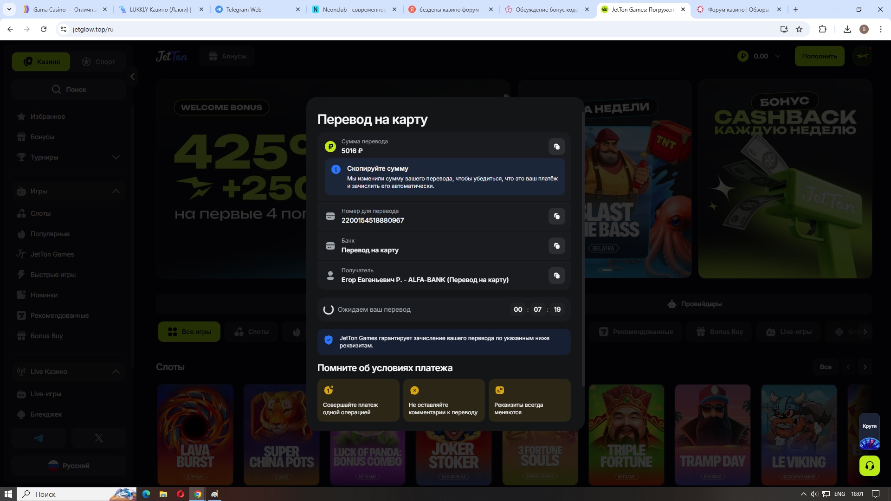Collapse the Игры sidebar section
Image resolution: width=891 pixels, height=501 pixels.
(116, 191)
